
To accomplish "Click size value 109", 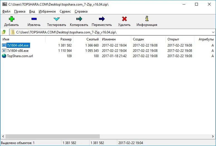I will click(69, 56).
